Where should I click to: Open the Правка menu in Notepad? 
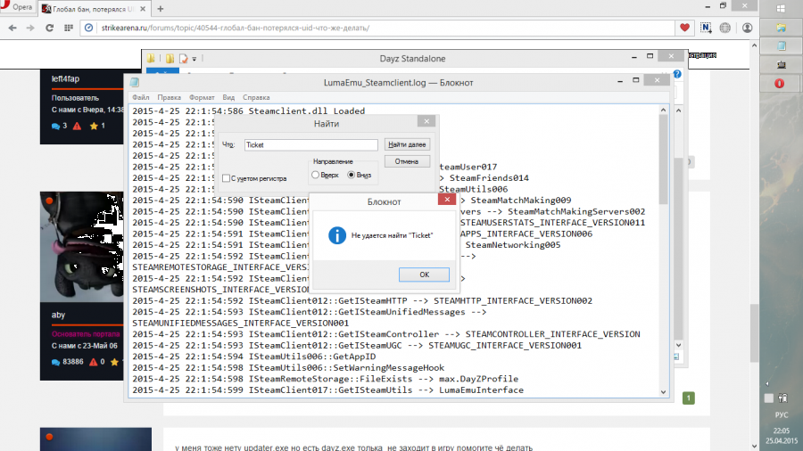pos(169,97)
